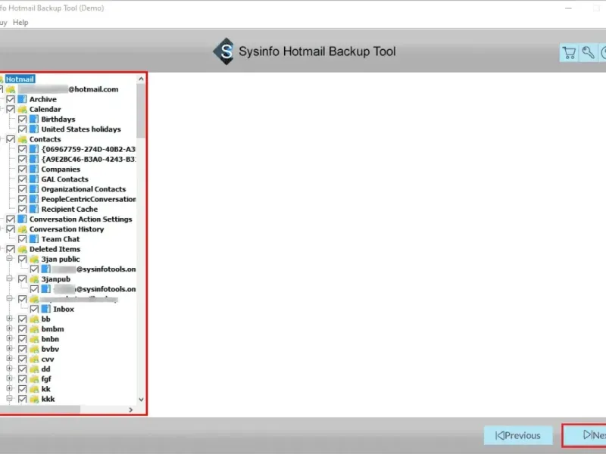Click the vertical scrollbar thumb in tree

tap(141, 110)
